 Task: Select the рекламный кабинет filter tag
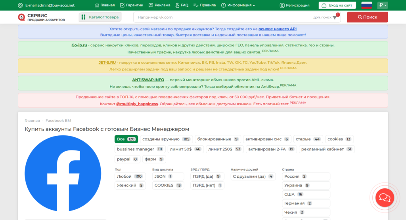coord(327,149)
